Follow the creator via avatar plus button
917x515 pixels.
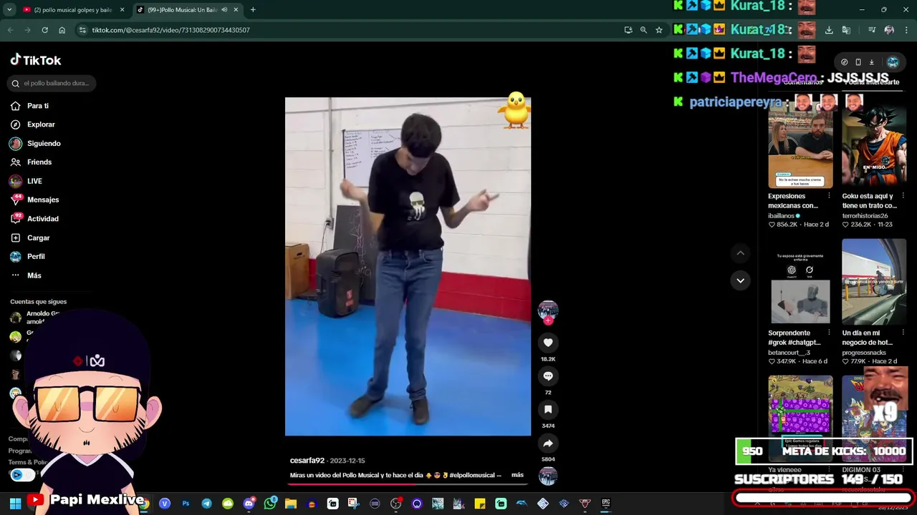coord(548,321)
